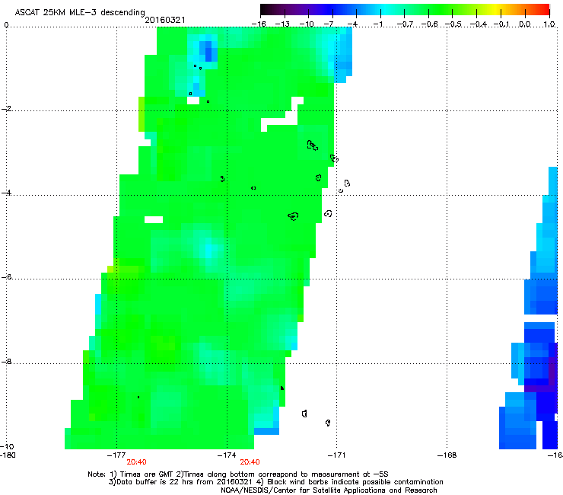Click the red "20:40" time below -174
Image resolution: width=563 pixels, height=495 pixels.
pos(250,462)
